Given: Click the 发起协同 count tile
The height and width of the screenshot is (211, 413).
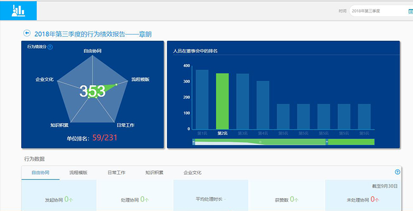Looking at the screenshot, I should click(x=59, y=195).
